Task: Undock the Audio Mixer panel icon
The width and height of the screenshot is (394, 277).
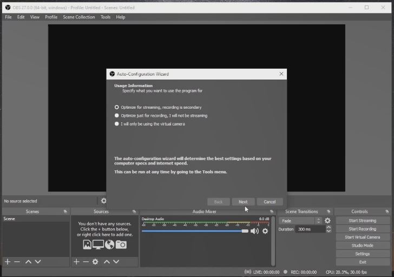Action: [x=272, y=212]
